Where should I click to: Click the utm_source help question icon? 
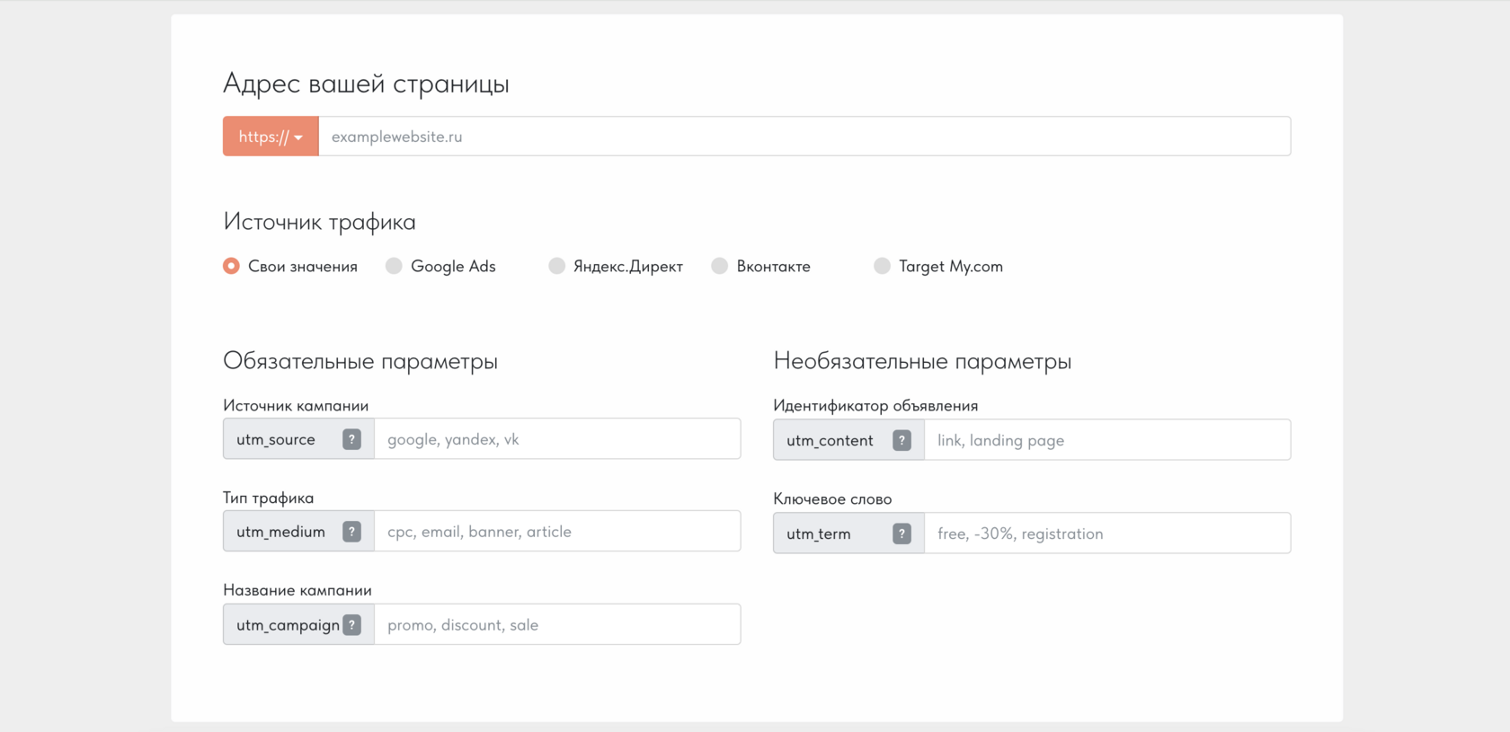coord(351,439)
